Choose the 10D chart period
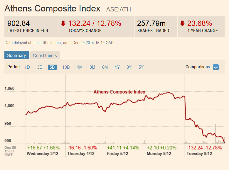229x170 pixels. tap(66, 67)
